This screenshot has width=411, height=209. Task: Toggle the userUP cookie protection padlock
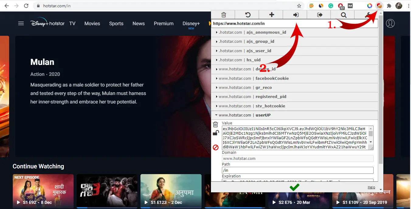pyautogui.click(x=216, y=133)
